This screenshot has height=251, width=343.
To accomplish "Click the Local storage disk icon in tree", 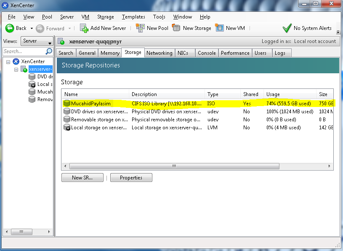I will point(32,84).
